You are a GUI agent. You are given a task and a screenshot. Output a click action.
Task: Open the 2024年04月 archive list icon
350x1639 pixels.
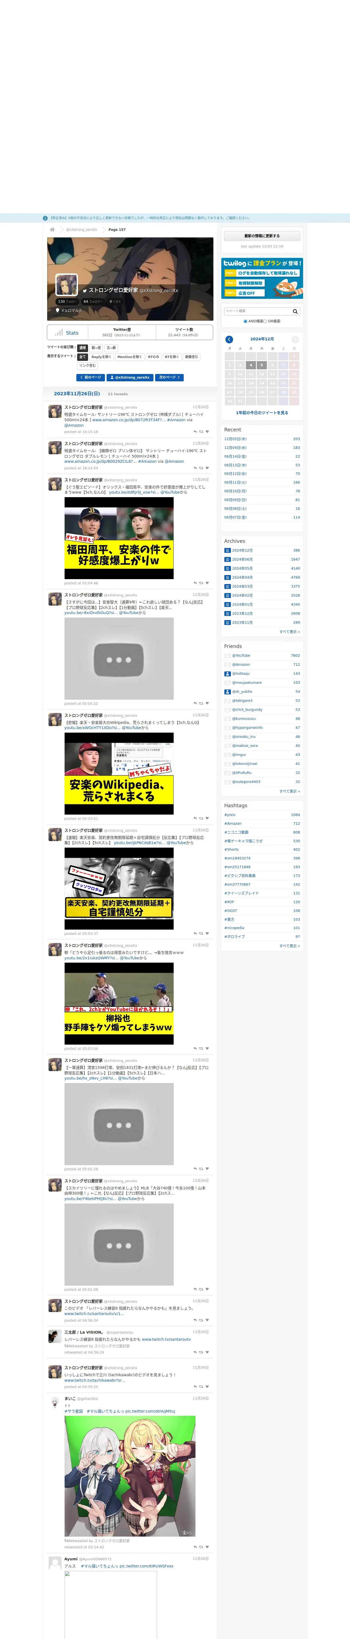227,578
